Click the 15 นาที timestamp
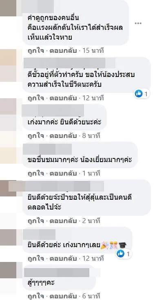Screen dimensions: 164x300 [x=93, y=51]
